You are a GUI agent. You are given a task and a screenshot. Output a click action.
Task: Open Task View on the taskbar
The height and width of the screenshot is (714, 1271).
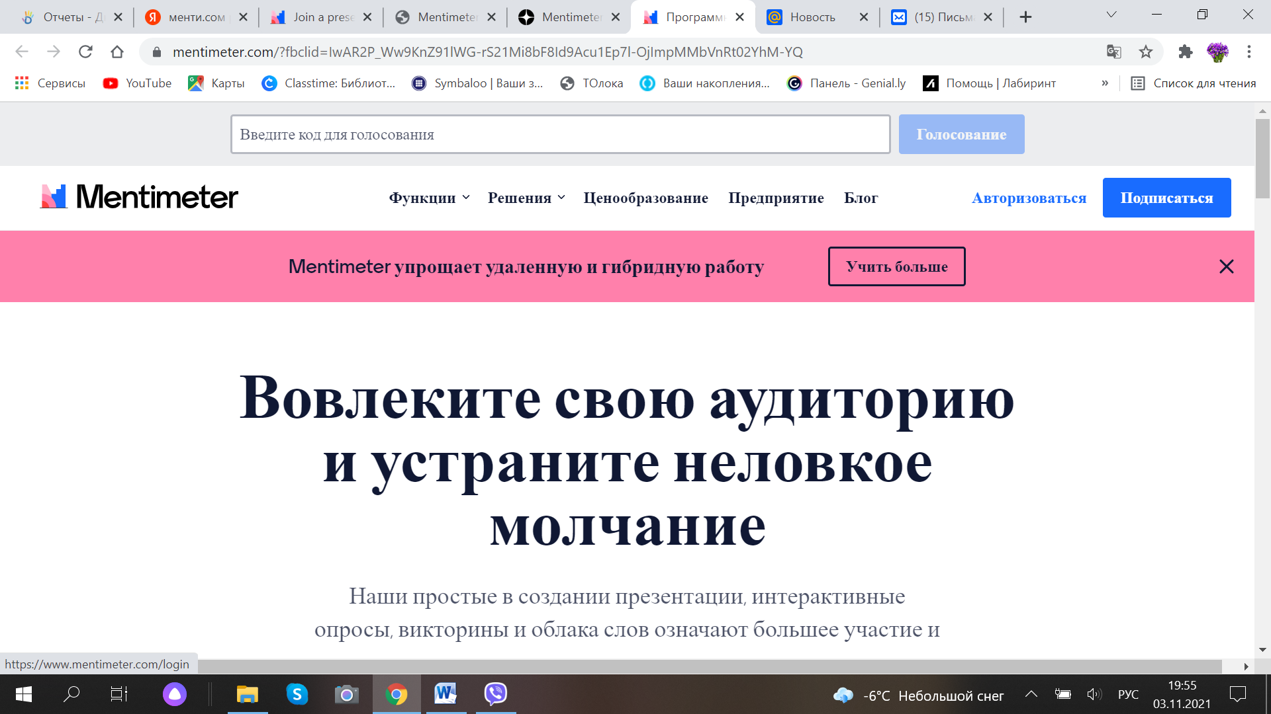(x=118, y=694)
